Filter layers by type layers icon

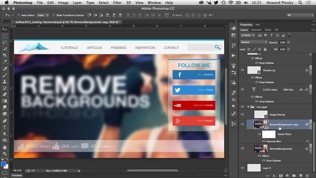(272, 35)
